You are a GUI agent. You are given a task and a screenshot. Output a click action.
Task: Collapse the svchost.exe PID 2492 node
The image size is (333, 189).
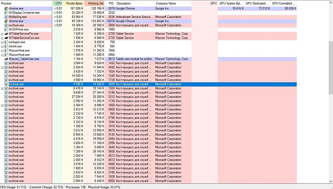tap(2, 67)
